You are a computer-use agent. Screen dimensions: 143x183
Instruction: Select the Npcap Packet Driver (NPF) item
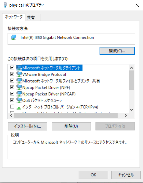46,88
